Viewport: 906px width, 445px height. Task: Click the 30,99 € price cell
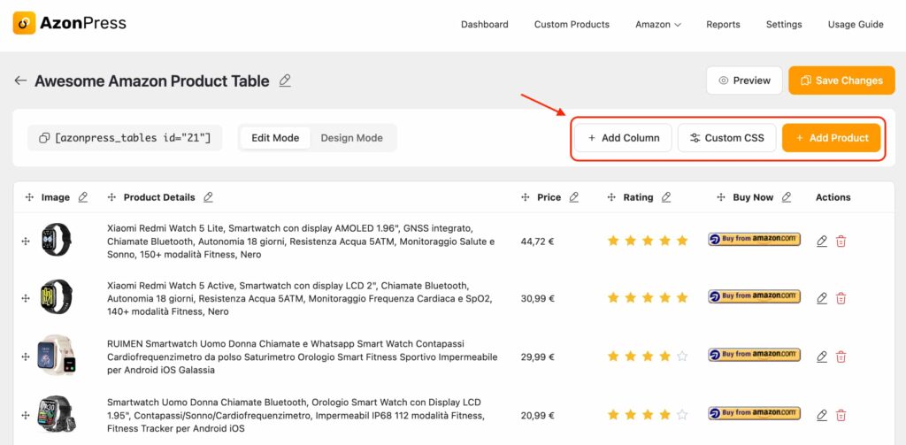click(x=537, y=299)
